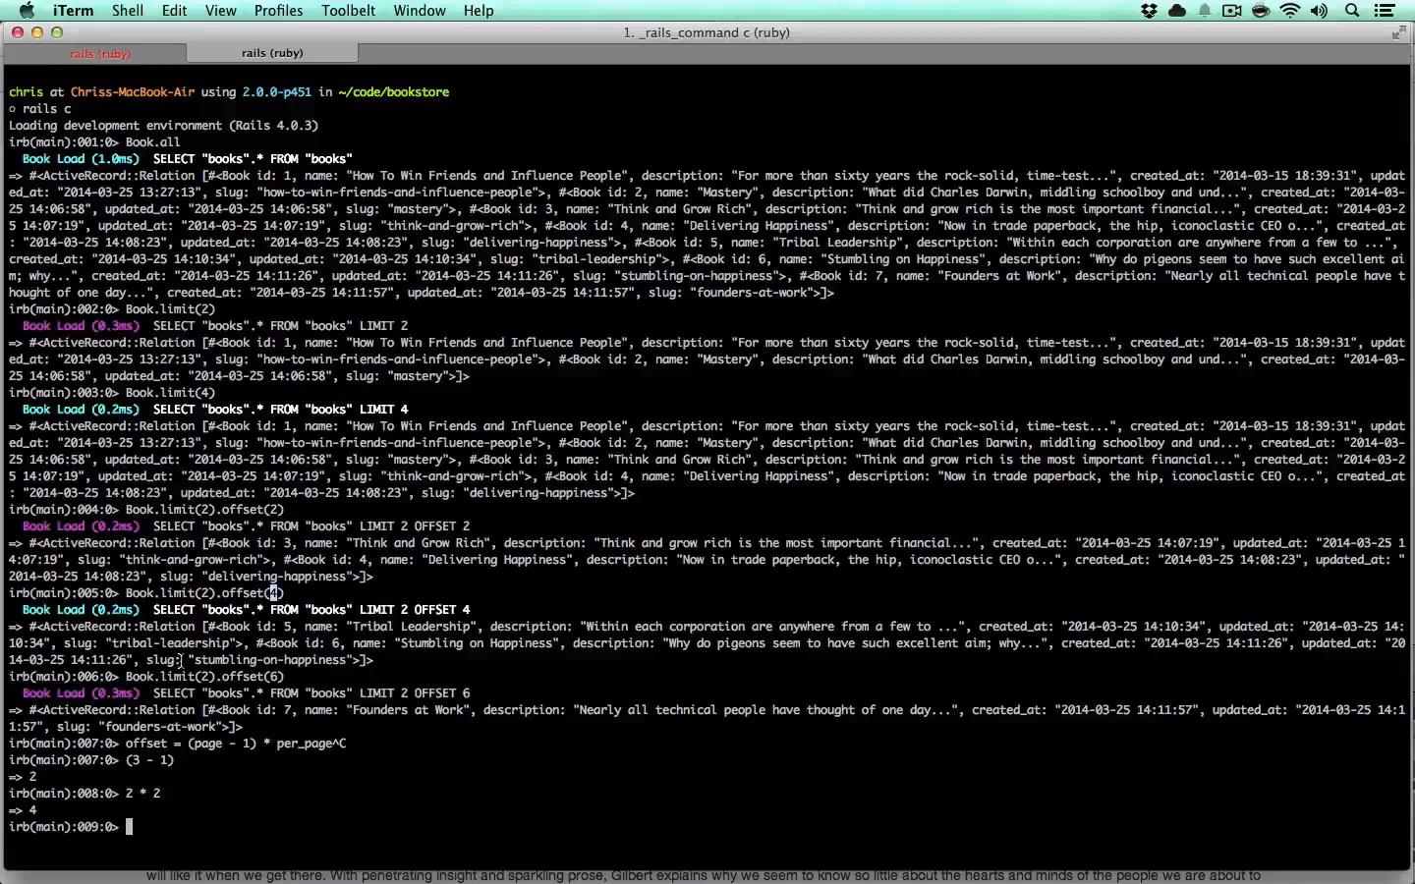Click the bell notification icon in menu bar

(x=1204, y=11)
